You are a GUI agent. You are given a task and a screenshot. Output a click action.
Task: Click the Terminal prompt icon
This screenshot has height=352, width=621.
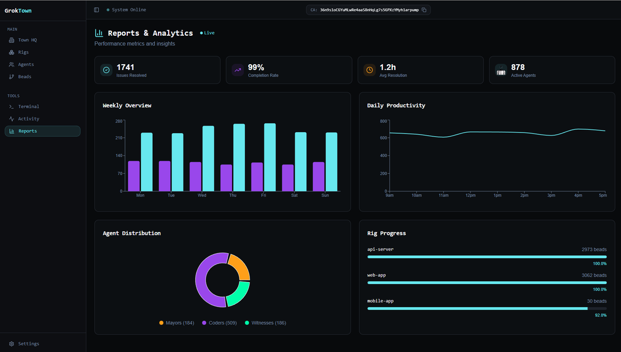12,107
